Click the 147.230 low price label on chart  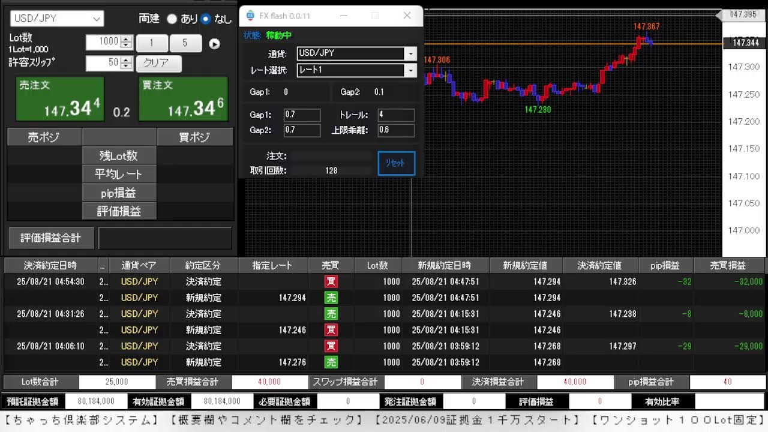pos(538,110)
